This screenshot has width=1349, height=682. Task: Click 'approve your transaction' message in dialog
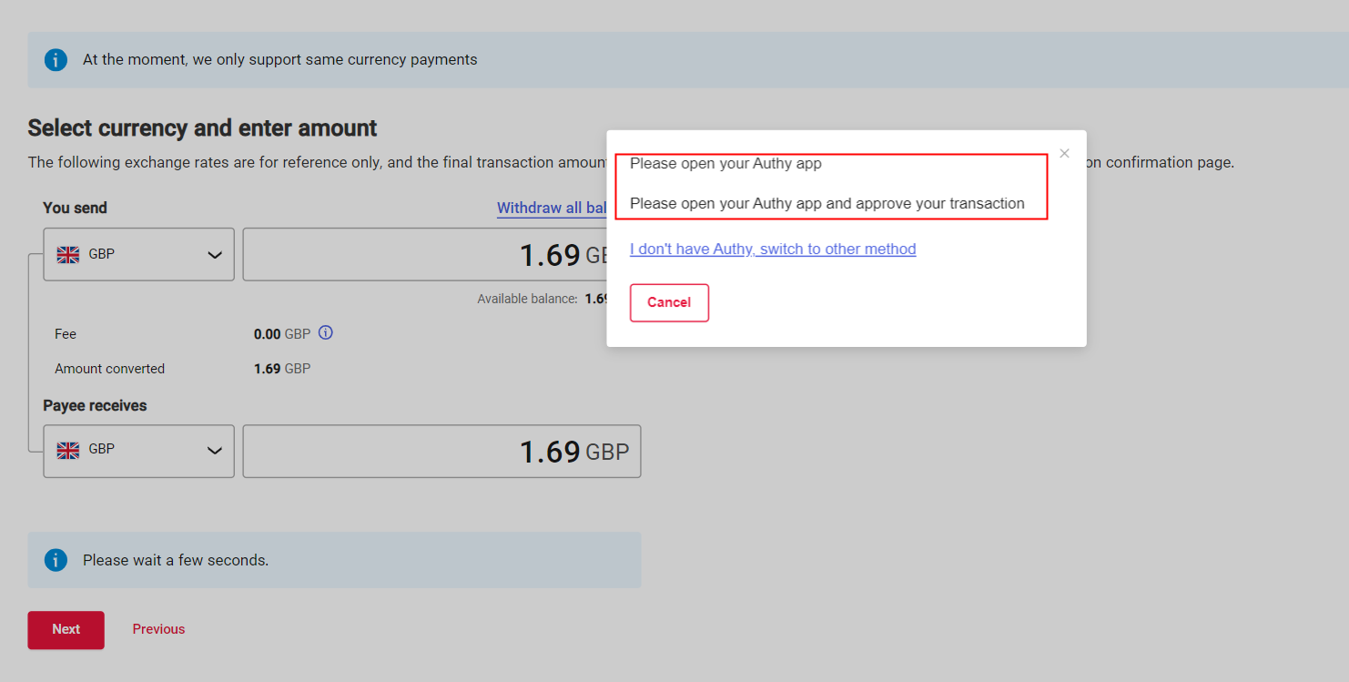pos(827,204)
